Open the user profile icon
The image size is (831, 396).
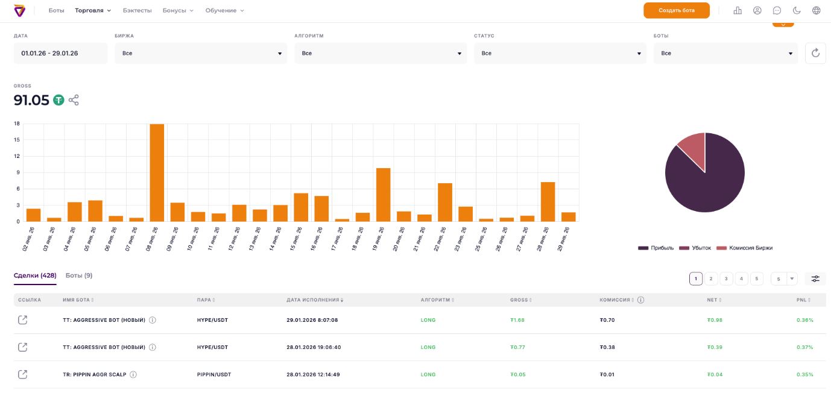coord(757,10)
